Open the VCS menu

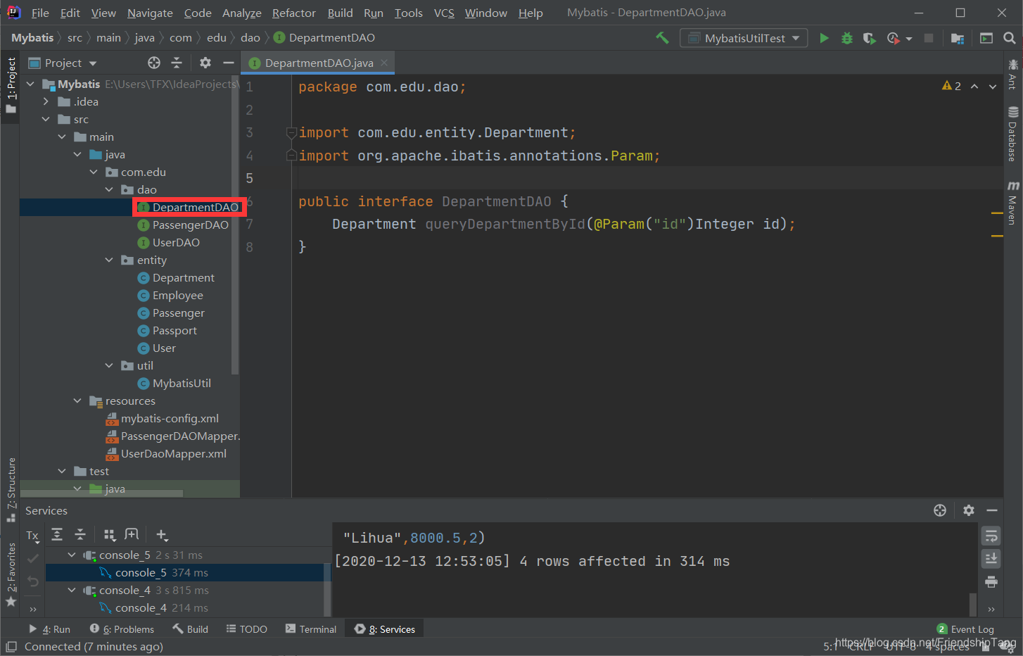[x=444, y=13]
